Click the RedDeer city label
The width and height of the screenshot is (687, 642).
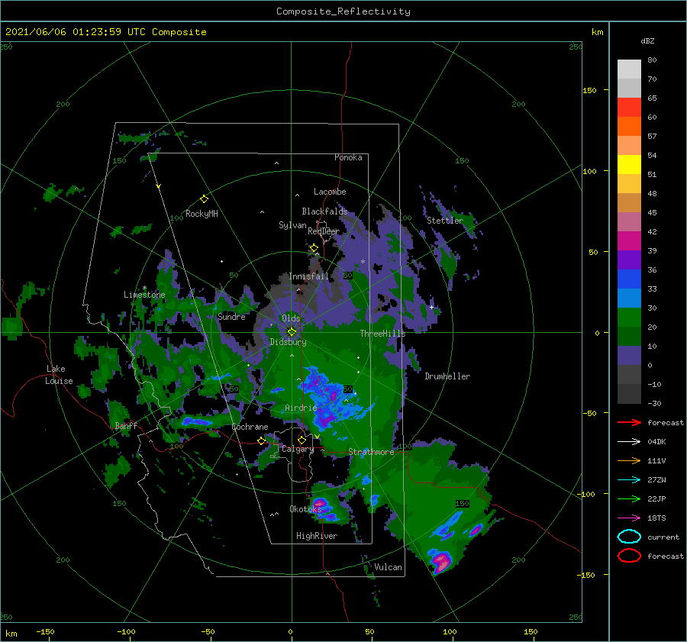pyautogui.click(x=324, y=231)
